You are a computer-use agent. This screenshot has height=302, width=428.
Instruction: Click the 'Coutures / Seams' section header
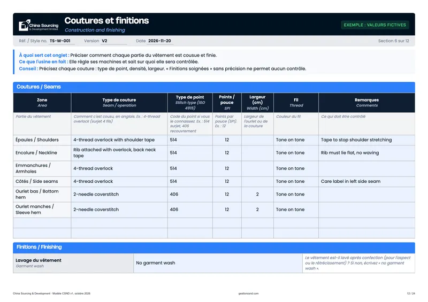pos(214,87)
